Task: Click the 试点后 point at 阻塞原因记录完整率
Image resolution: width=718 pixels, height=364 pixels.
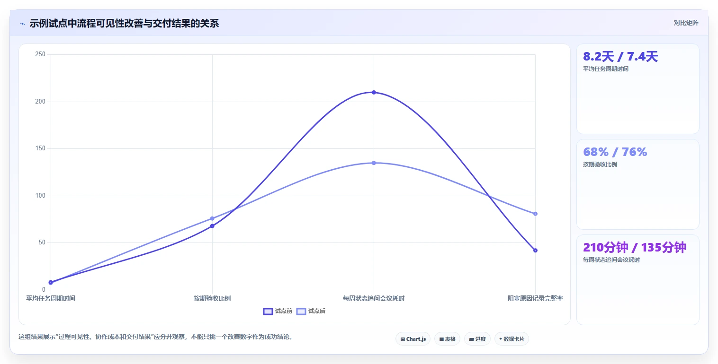Action: pos(535,214)
